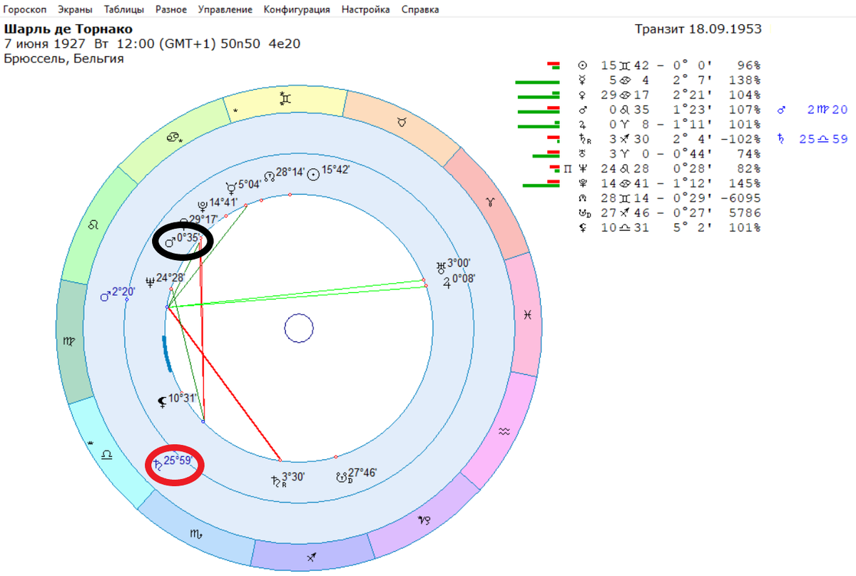Image resolution: width=856 pixels, height=576 pixels.
Task: Click the Sun glyph at 15°42' in the chart
Action: coord(312,176)
